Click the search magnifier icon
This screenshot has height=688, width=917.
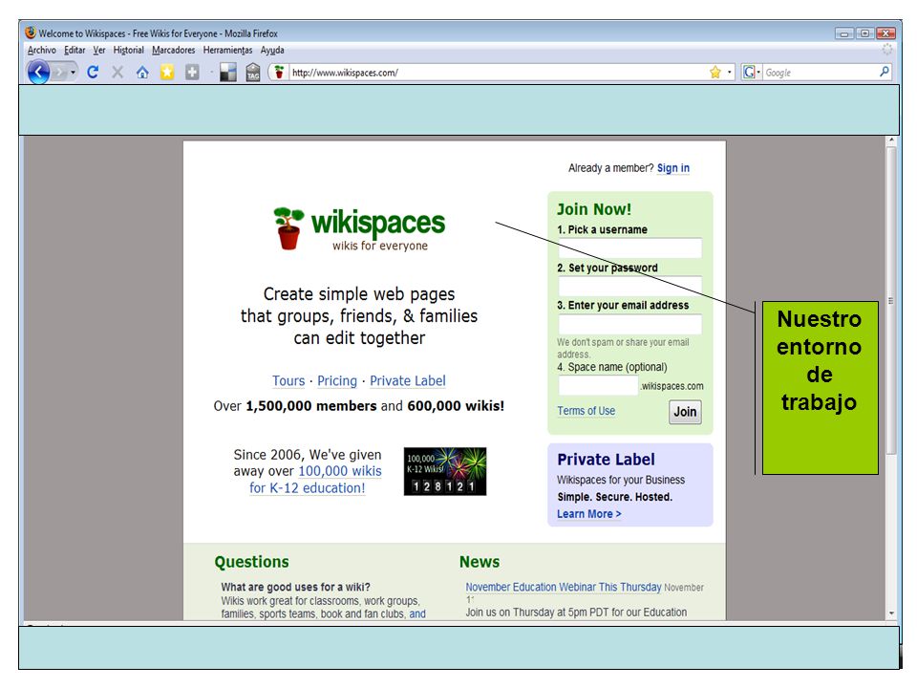click(885, 72)
